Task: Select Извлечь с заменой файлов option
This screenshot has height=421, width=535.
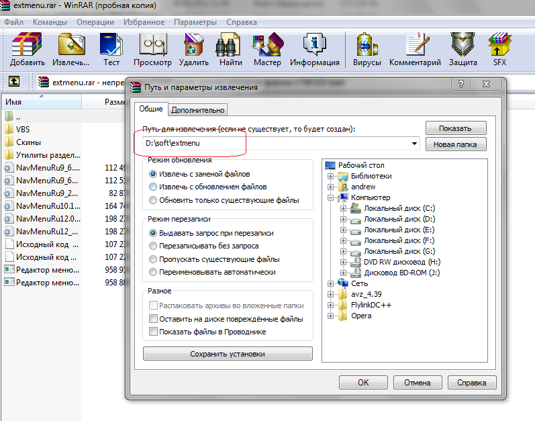Action: pyautogui.click(x=199, y=174)
